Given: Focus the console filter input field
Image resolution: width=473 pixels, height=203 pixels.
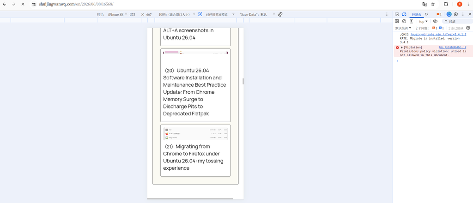Looking at the screenshot, I should coord(458,21).
